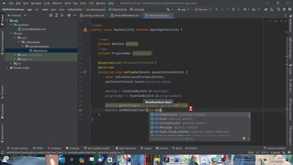
Task: Click the user account avatar icon
Action: [290, 9]
